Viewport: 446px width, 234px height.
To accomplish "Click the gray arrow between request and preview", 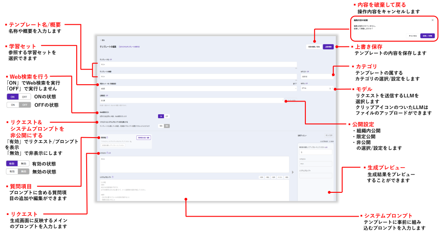I will click(293, 172).
